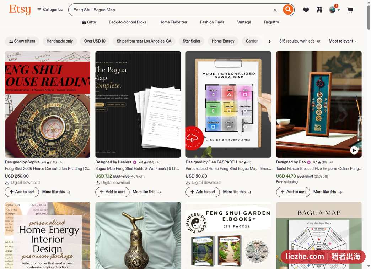371x269 pixels.
Task: Open Feng Shui 2026 House Consultation Reading title
Action: click(x=48, y=169)
